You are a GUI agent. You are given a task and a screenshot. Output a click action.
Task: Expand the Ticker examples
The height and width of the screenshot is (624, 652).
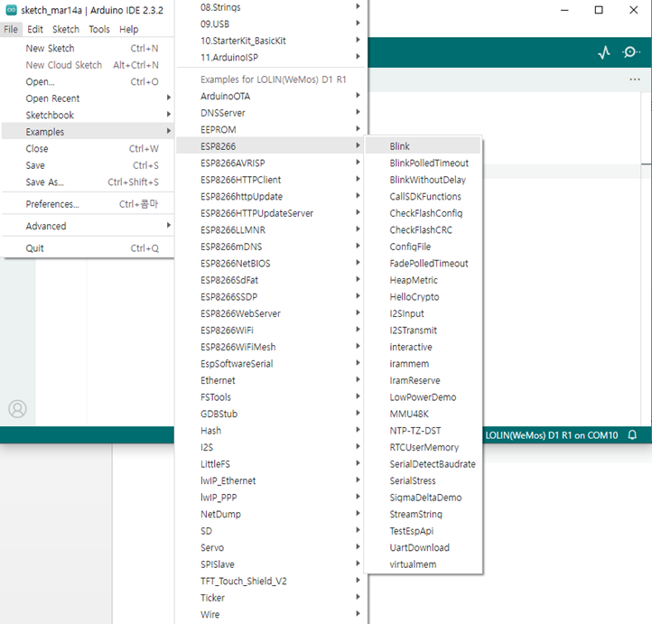[x=271, y=598]
